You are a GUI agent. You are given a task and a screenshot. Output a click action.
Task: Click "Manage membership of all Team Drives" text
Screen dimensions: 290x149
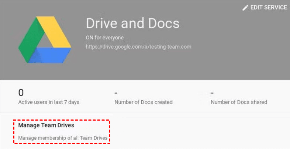63,138
